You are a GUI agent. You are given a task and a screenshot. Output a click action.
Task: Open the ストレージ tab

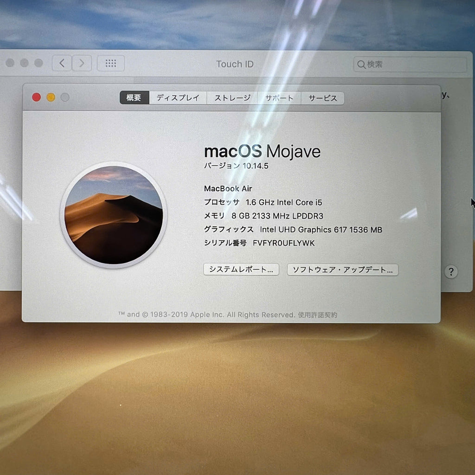click(232, 98)
